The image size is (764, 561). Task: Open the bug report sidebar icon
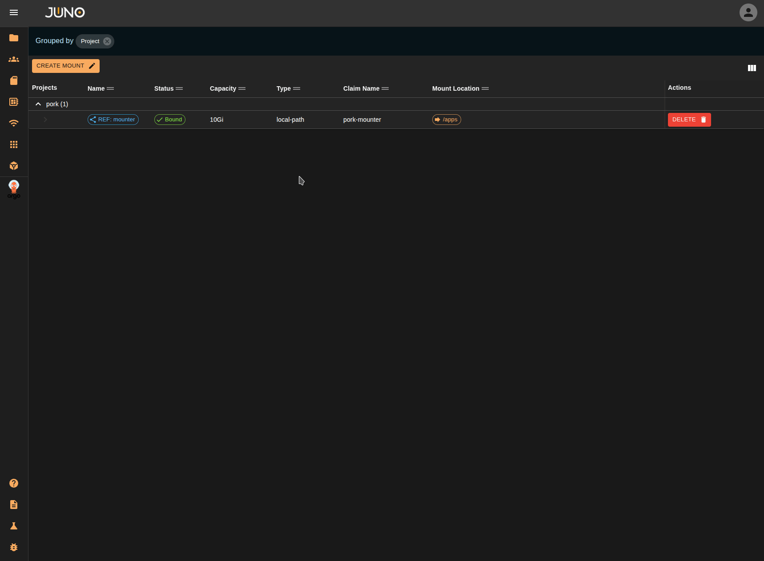(14, 547)
